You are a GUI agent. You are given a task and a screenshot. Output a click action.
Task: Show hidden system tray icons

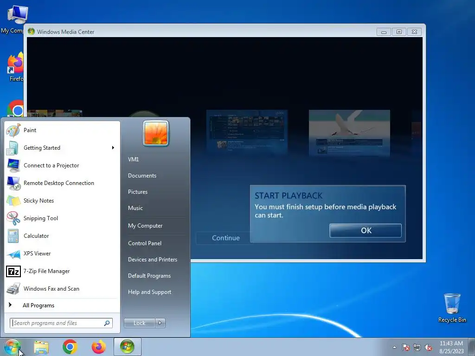394,347
